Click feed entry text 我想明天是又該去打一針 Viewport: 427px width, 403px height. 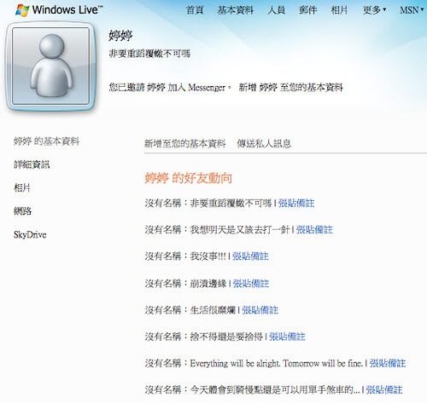tap(240, 229)
